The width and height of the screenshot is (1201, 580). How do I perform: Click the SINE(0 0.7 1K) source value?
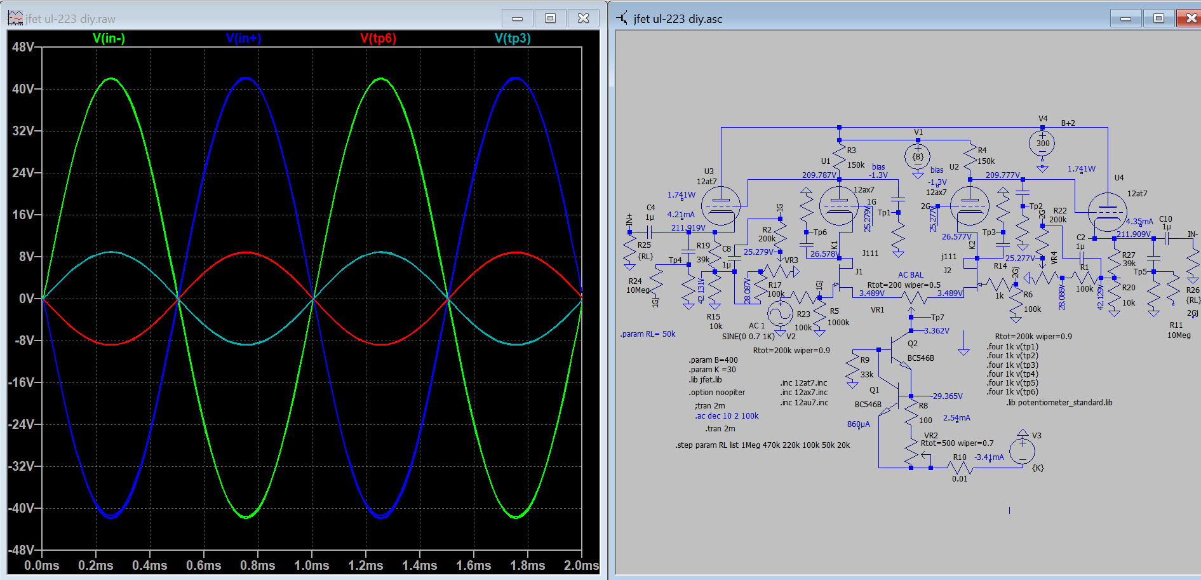click(748, 337)
